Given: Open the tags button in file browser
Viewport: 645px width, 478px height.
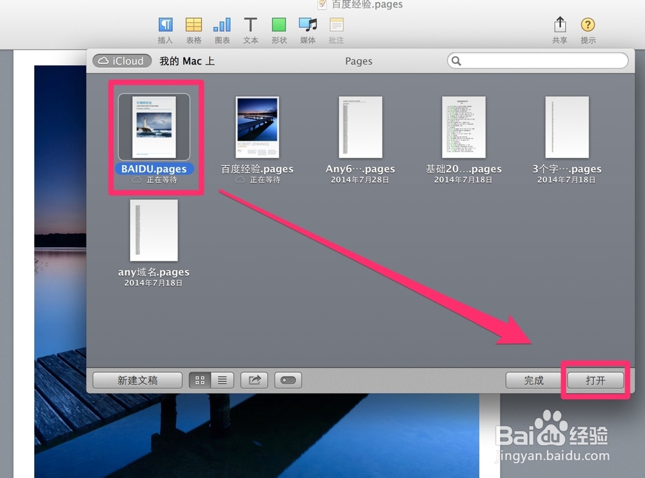Looking at the screenshot, I should coord(288,380).
